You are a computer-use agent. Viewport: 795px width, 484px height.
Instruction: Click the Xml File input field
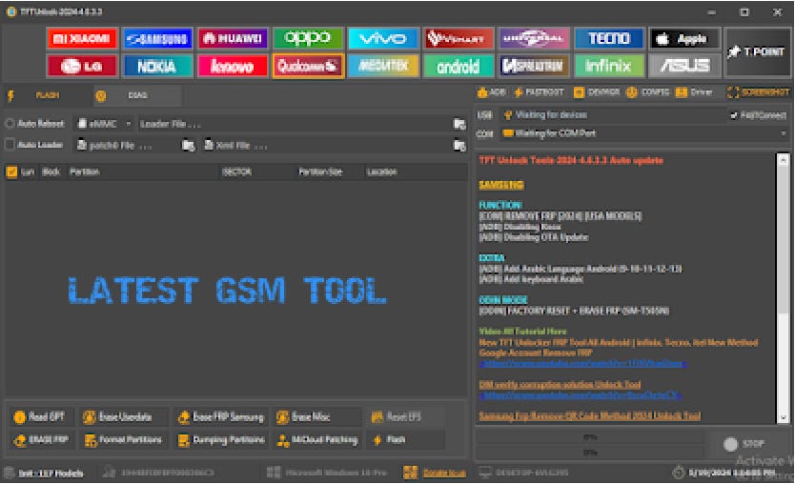(327, 146)
